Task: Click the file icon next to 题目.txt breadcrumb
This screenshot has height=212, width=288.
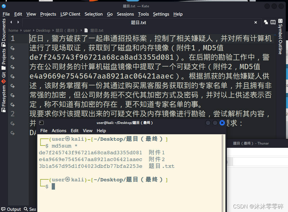Action: pos(85,30)
